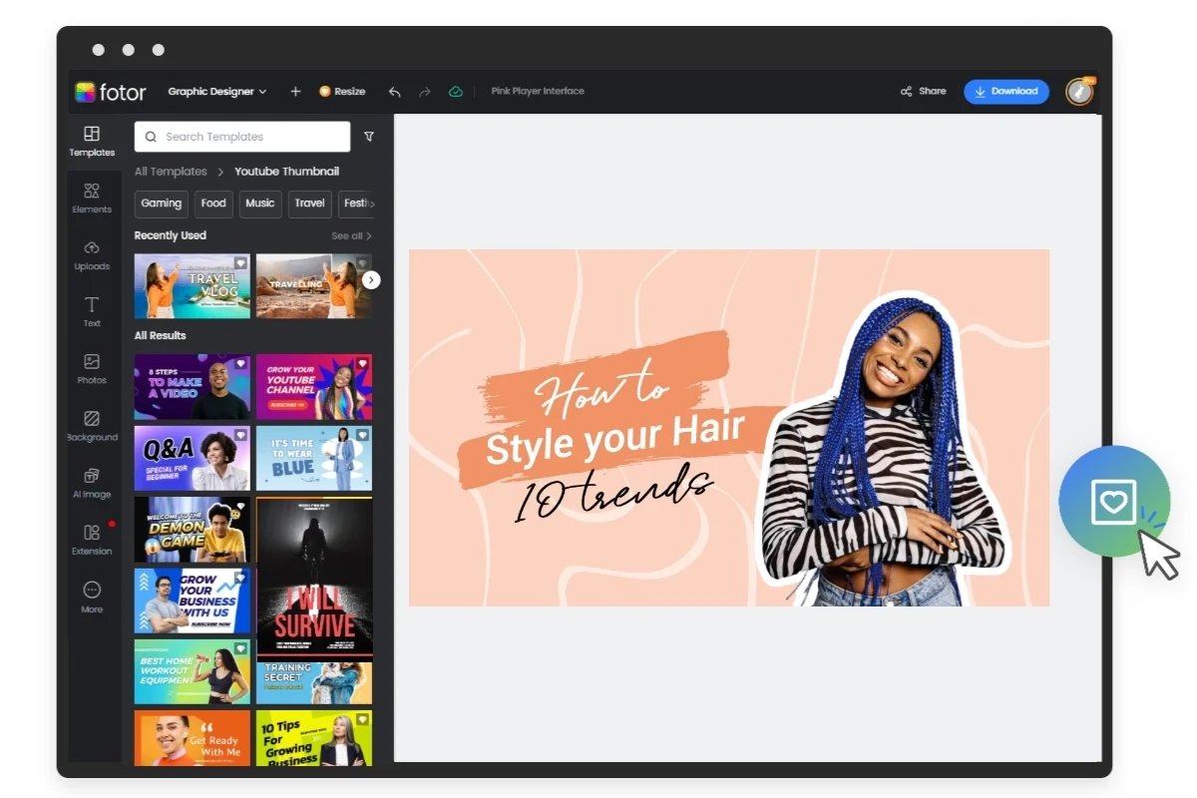
Task: Open the AI Image tool
Action: [x=92, y=482]
